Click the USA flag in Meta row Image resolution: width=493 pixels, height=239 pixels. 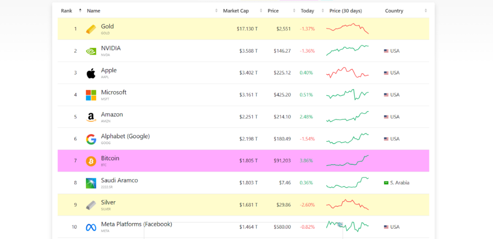click(386, 227)
